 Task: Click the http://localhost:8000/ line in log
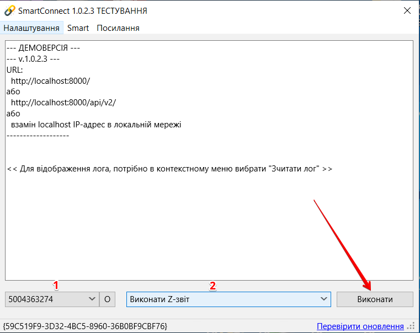[50, 80]
